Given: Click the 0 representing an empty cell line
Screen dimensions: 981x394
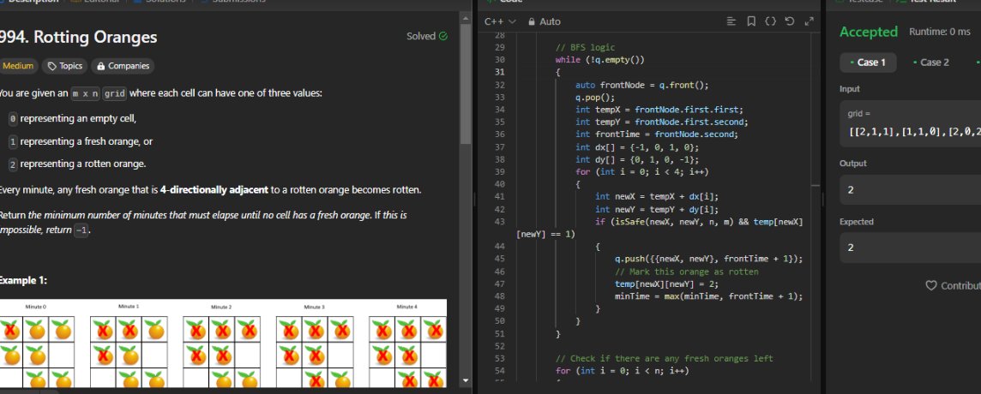Looking at the screenshot, I should [x=73, y=119].
